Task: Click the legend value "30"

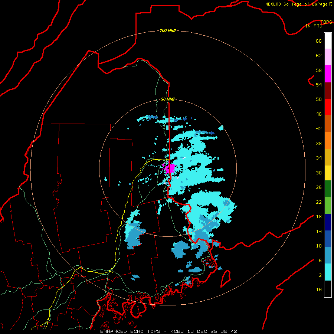Action: tap(319, 173)
